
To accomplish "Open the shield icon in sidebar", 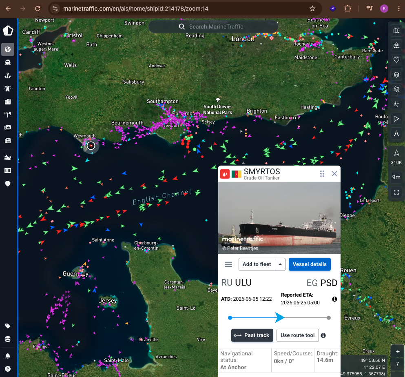I will pyautogui.click(x=8, y=184).
